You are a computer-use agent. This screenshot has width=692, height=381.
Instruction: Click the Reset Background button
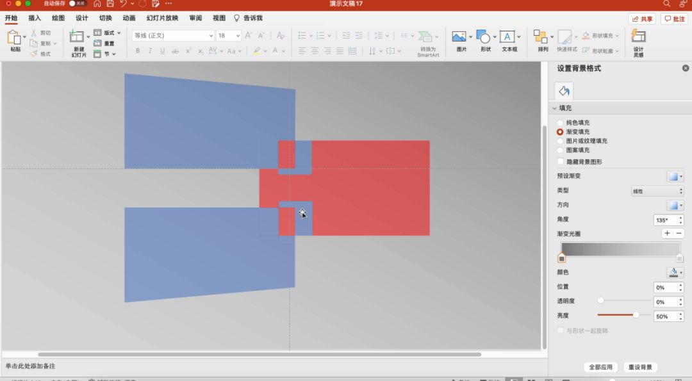[640, 367]
